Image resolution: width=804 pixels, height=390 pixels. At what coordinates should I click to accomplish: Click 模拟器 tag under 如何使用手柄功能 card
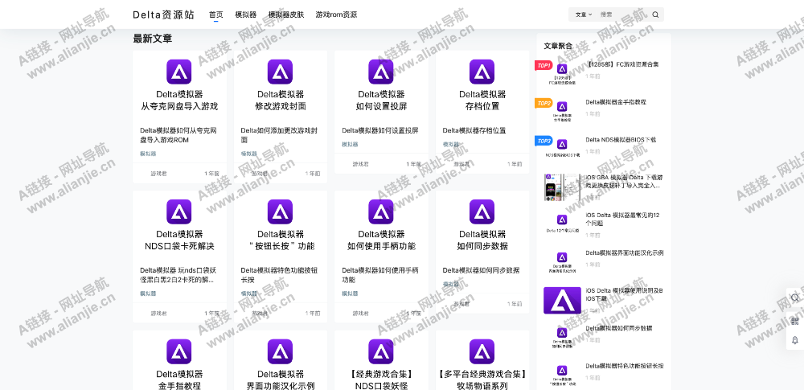click(351, 294)
